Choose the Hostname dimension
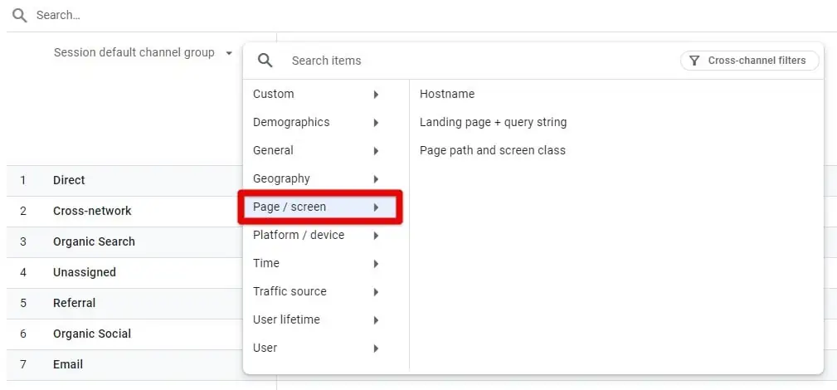This screenshot has height=390, width=837. coord(447,94)
